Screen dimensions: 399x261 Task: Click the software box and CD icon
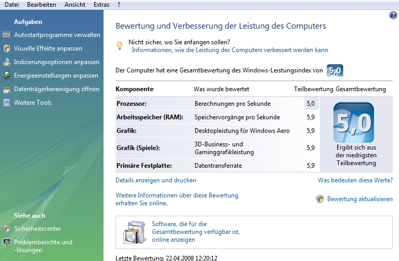[134, 232]
